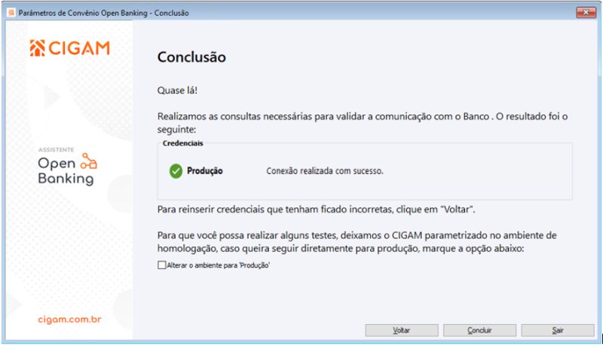The height and width of the screenshot is (346, 603).
Task: Enable 'Alterar o ambiente para Produção' checkbox
Action: point(162,265)
